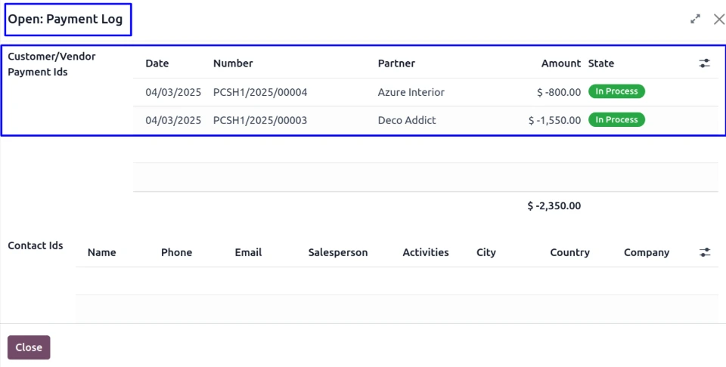Sort payments by State column
The image size is (726, 367).
(x=601, y=63)
